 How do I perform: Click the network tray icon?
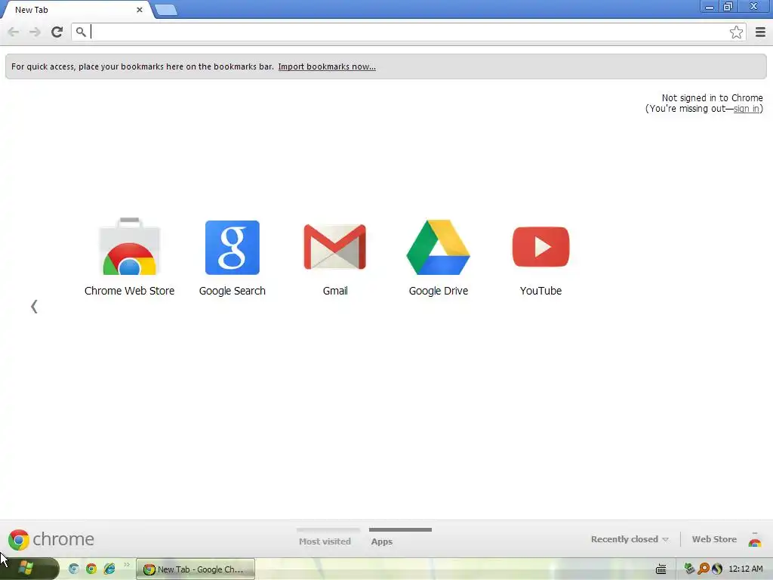pos(689,569)
